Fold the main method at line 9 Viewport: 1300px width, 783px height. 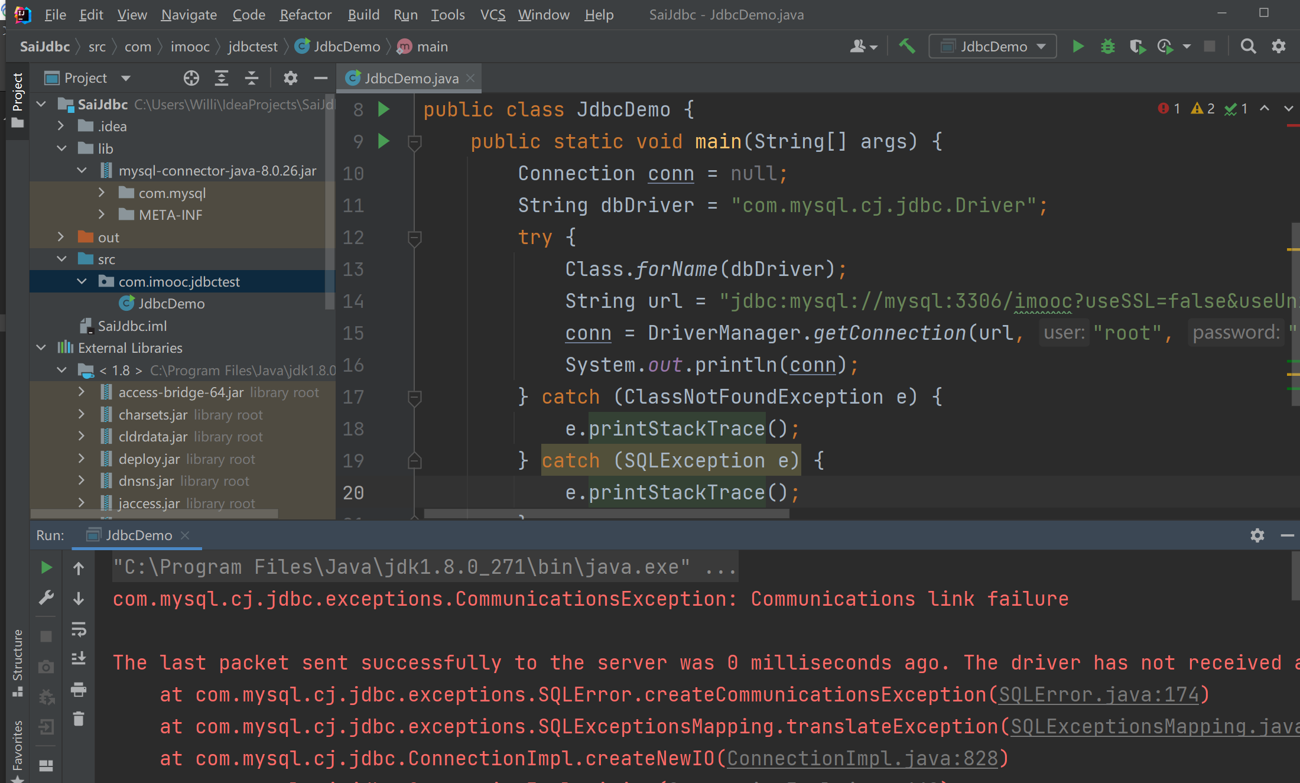[415, 142]
